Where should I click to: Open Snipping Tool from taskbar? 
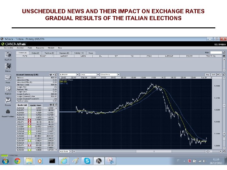110,161
